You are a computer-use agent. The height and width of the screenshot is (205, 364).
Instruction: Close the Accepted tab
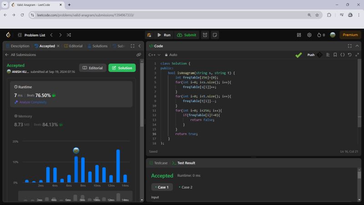[x=58, y=46]
